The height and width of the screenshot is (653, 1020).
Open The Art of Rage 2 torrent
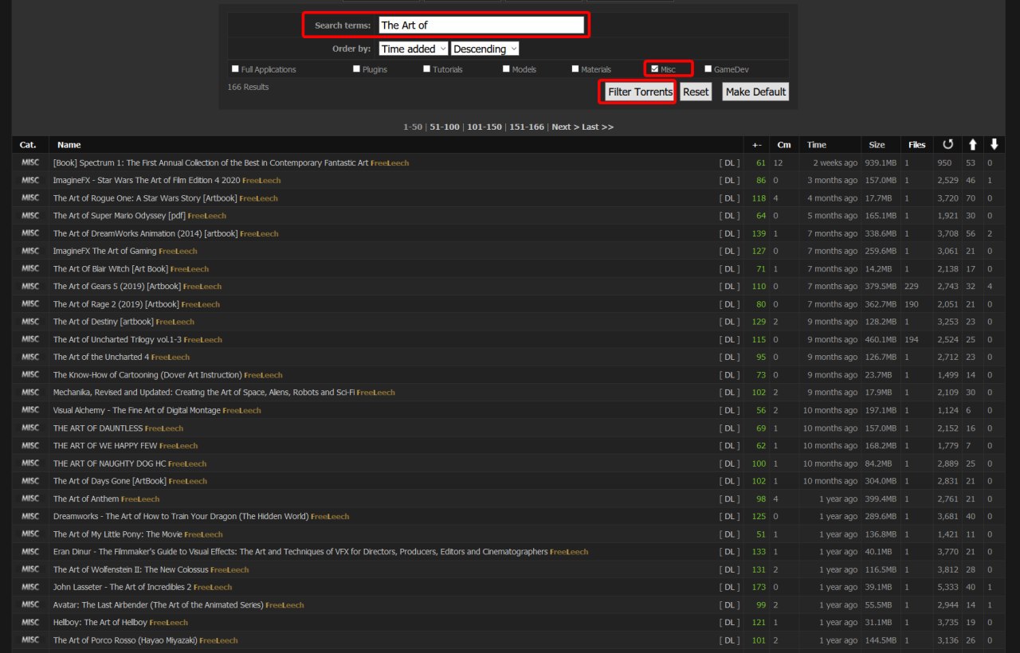(x=116, y=304)
